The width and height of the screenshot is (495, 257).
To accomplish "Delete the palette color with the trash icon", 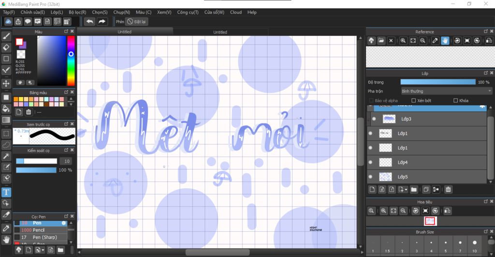I will 29,112.
